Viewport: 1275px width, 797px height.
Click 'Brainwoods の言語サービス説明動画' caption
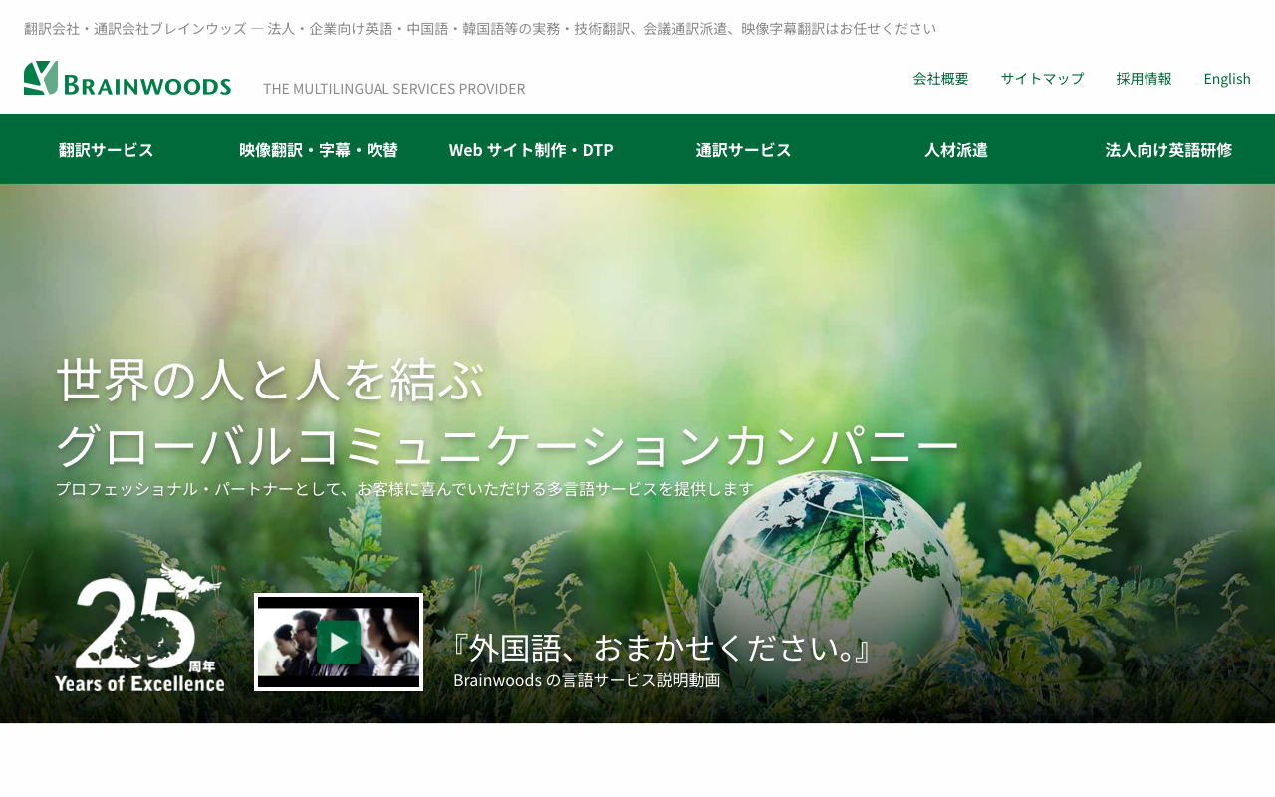point(587,680)
